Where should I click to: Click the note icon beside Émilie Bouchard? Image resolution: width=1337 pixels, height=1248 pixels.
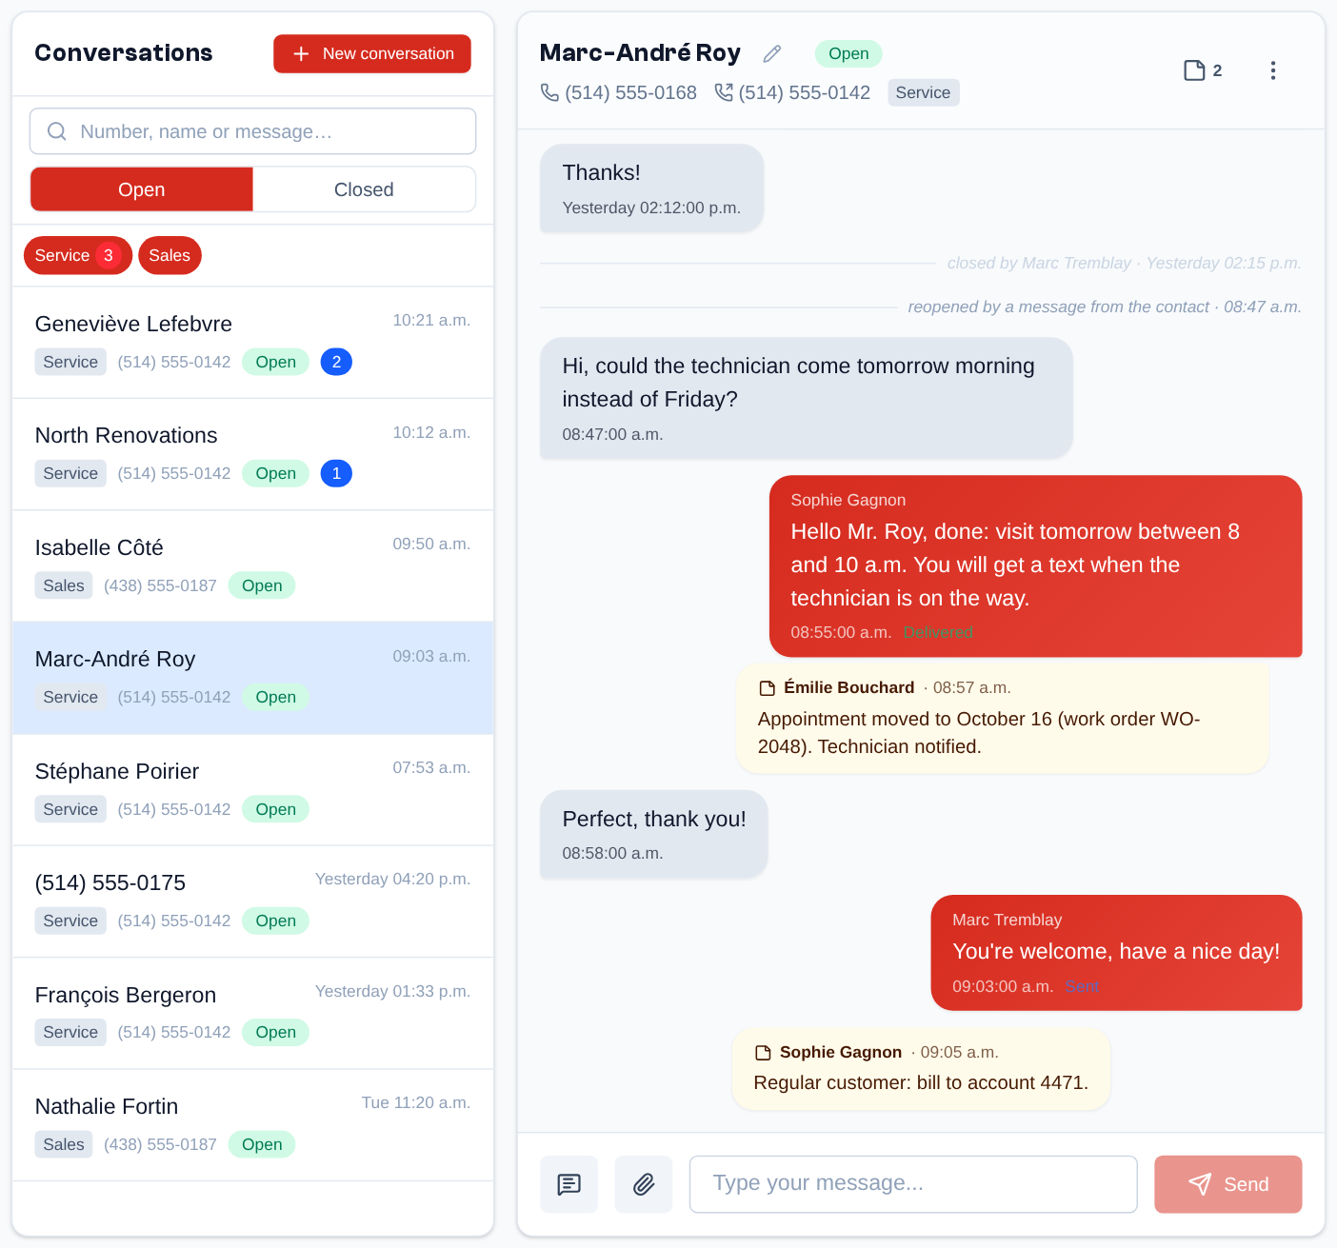pos(767,688)
